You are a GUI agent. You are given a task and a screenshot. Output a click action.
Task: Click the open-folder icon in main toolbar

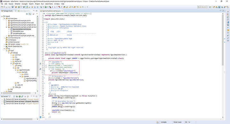point(67,7)
